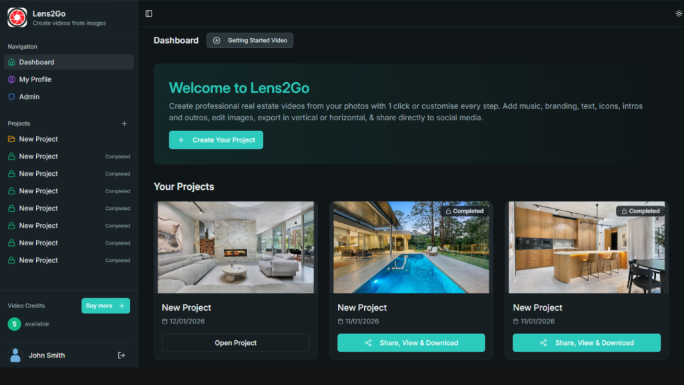
Task: Play the Getting Started Video
Action: (250, 40)
